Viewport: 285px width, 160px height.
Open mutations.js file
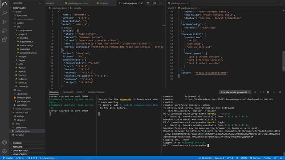click(27, 45)
